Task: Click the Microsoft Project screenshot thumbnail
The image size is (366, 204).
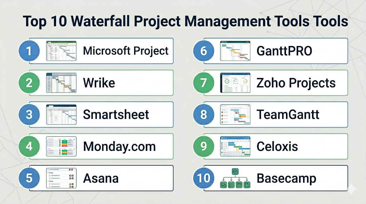Action: click(61, 51)
